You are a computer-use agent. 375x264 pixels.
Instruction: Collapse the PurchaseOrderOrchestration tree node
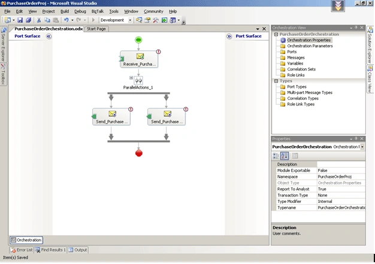[x=276, y=34]
